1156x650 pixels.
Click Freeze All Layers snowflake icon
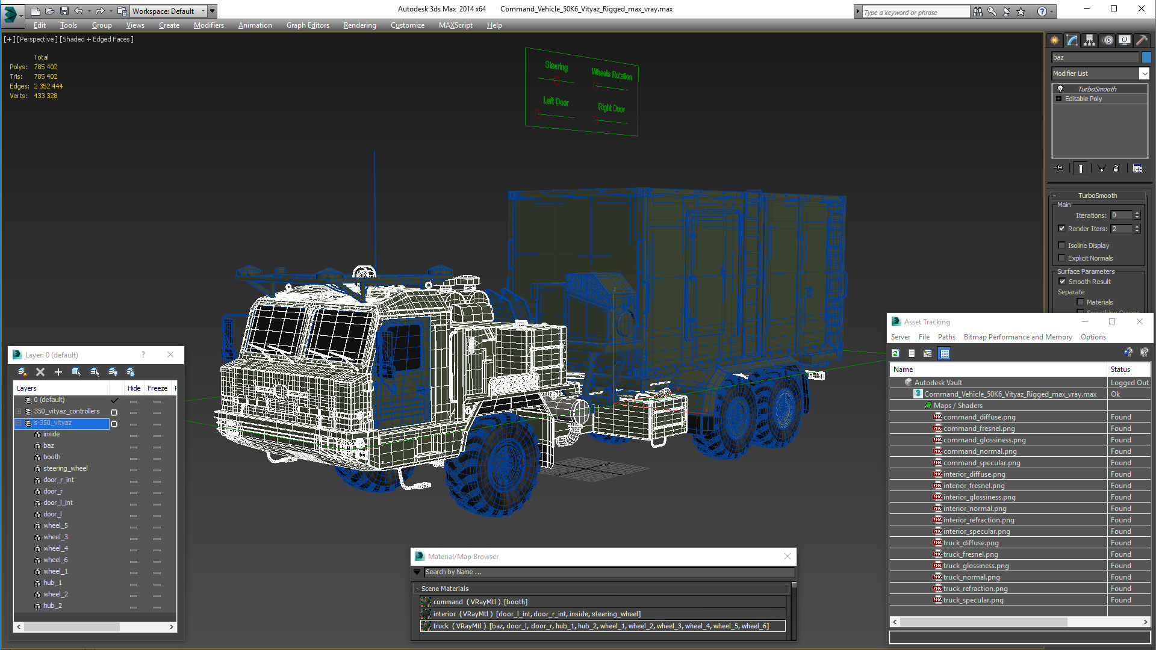131,372
